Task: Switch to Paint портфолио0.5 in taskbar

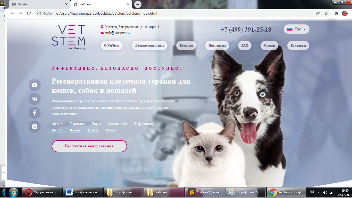Action: pyautogui.click(x=246, y=192)
